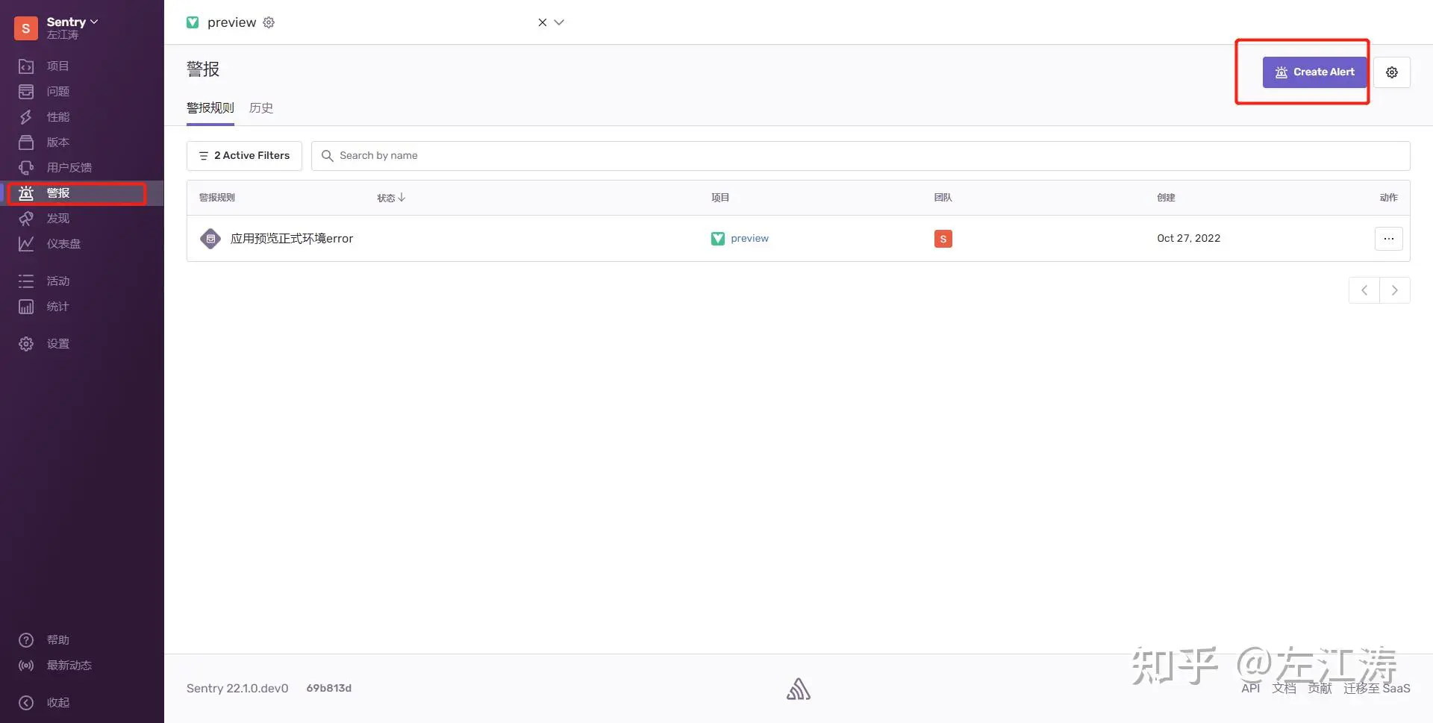The width and height of the screenshot is (1433, 723).
Task: Click the Create Alert button
Action: click(x=1314, y=72)
